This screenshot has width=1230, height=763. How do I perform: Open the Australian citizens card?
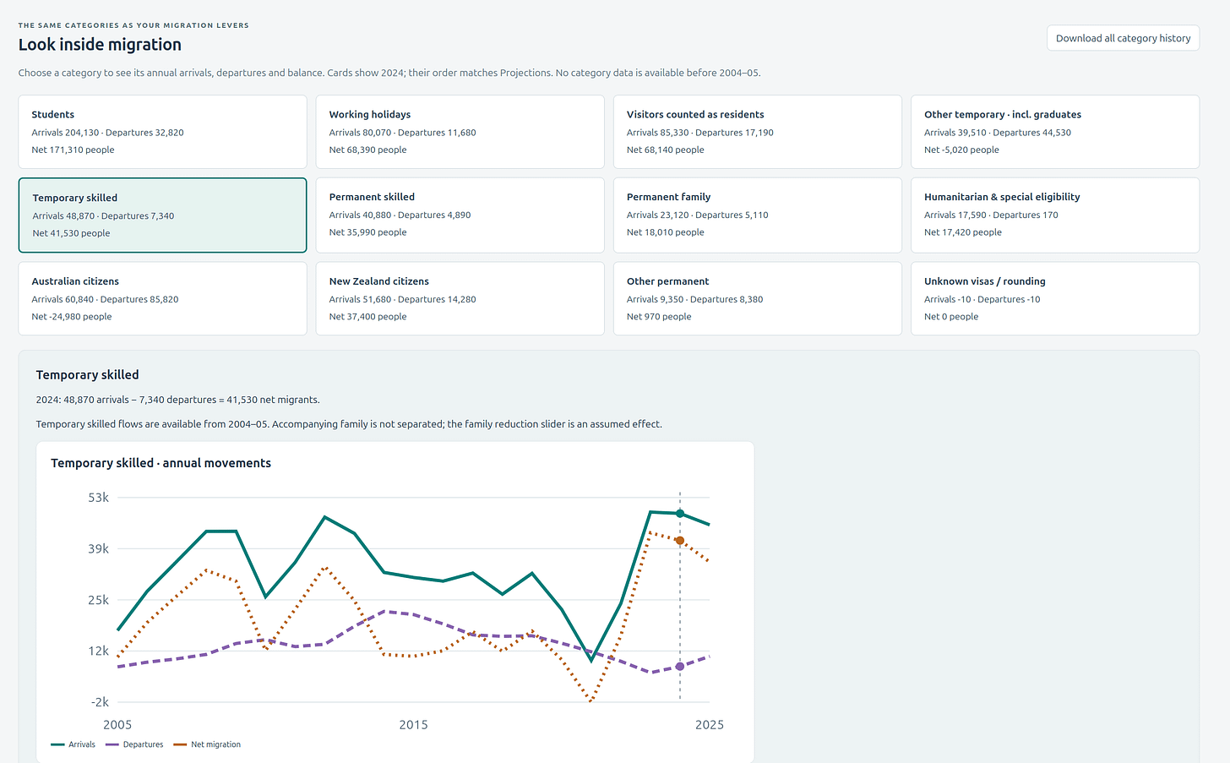coord(162,298)
